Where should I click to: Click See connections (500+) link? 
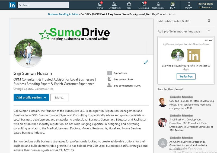pos(127,86)
